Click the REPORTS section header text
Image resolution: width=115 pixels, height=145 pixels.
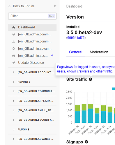(x=24, y=82)
